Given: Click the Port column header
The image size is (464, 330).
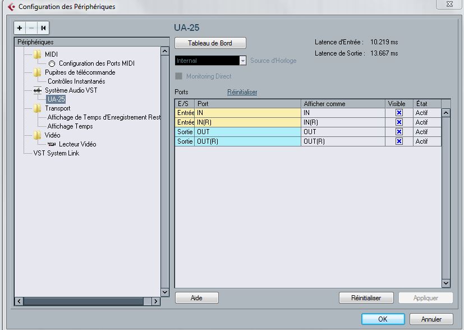Looking at the screenshot, I should 247,104.
